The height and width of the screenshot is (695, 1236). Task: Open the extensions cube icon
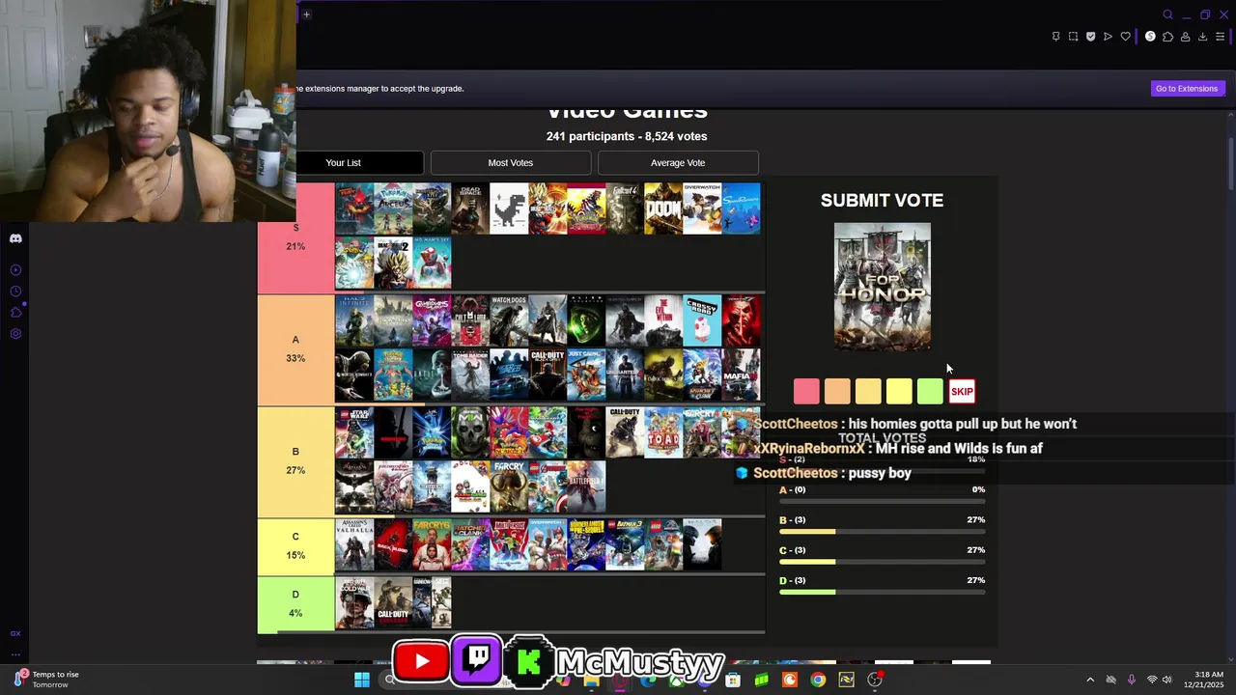(x=1167, y=37)
